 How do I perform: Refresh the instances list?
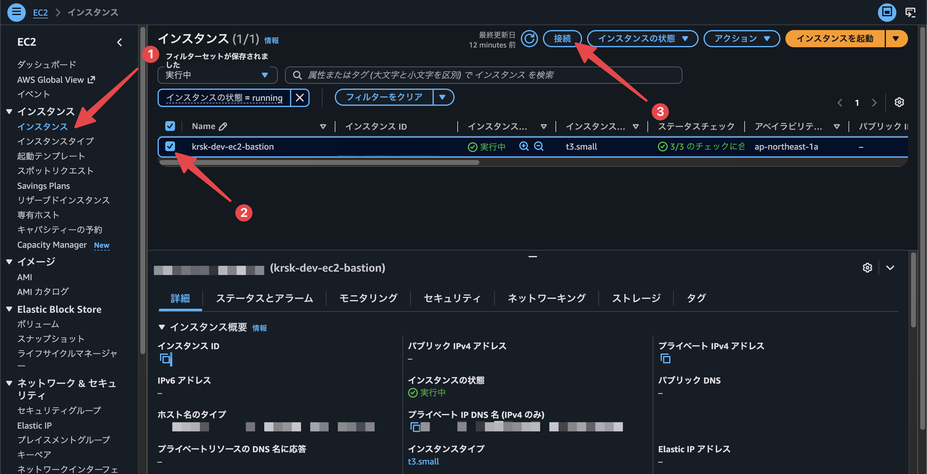(529, 39)
